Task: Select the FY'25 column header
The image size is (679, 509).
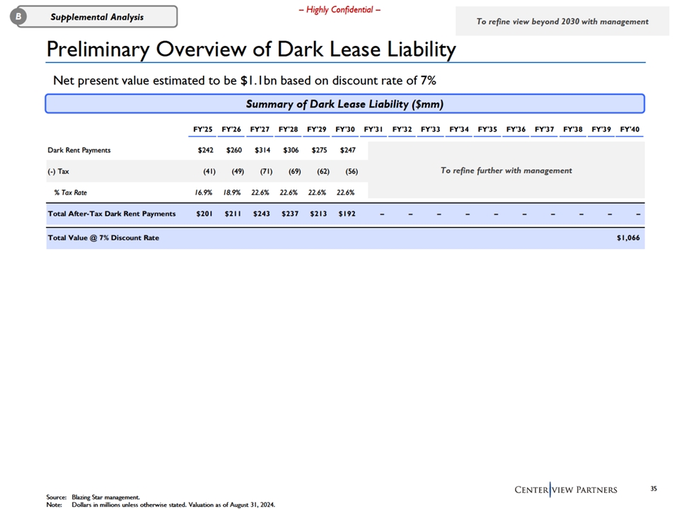Action: [x=202, y=129]
